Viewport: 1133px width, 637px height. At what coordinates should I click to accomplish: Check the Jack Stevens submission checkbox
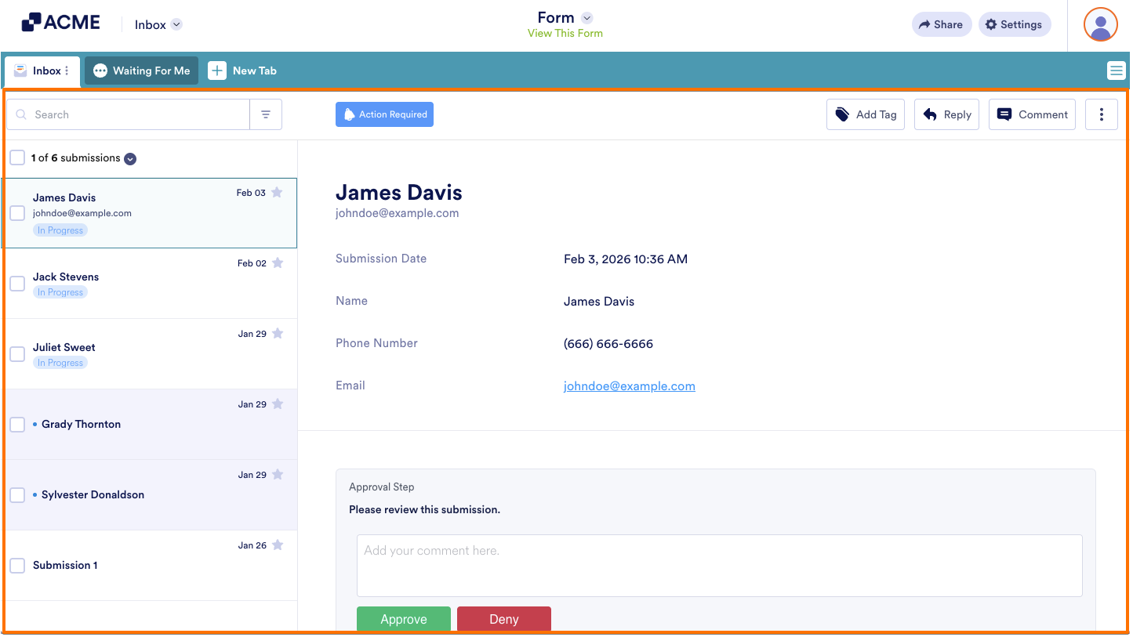pyautogui.click(x=17, y=283)
